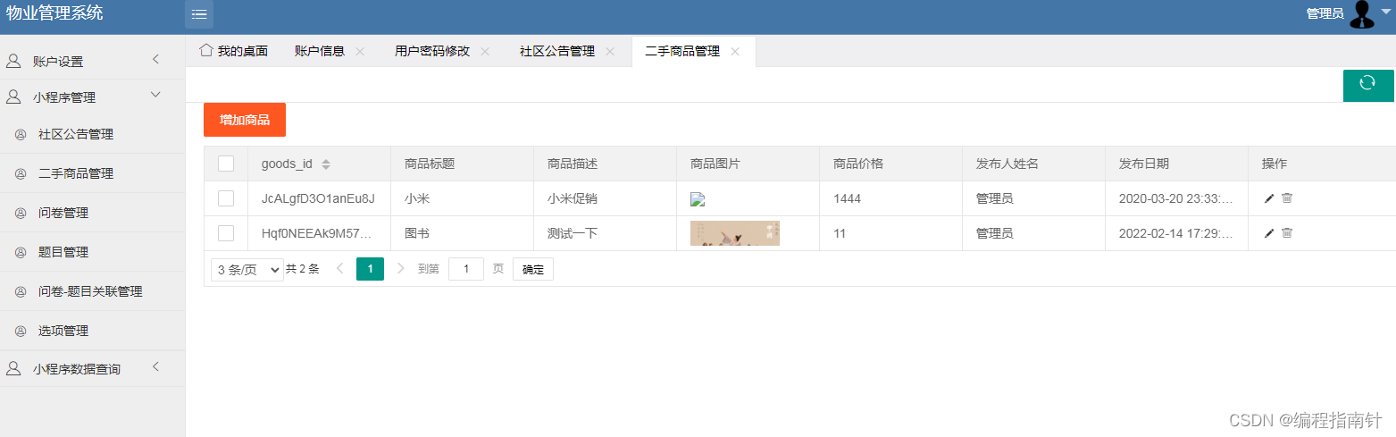Open 问卷-题目关联管理 in sidebar

tap(93, 291)
